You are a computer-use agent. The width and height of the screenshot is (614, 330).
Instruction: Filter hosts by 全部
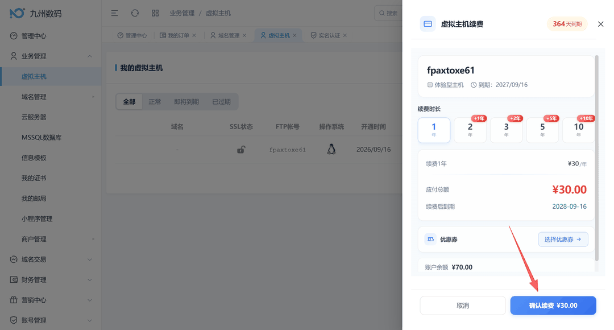[x=129, y=102]
